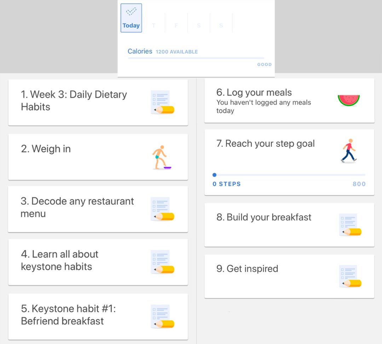
Task: Select the watermelon icon on Log meals
Action: click(x=348, y=100)
